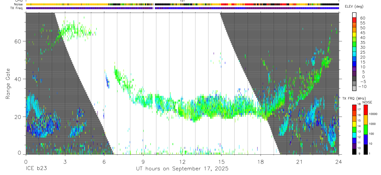Pick the green block in NOISE colour bar

click(x=366, y=130)
